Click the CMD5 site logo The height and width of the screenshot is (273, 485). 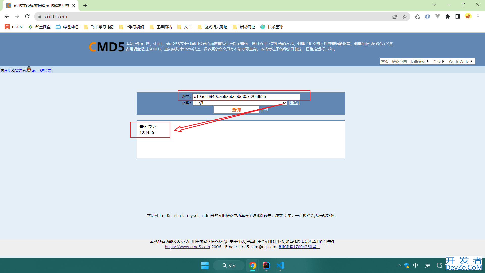107,47
